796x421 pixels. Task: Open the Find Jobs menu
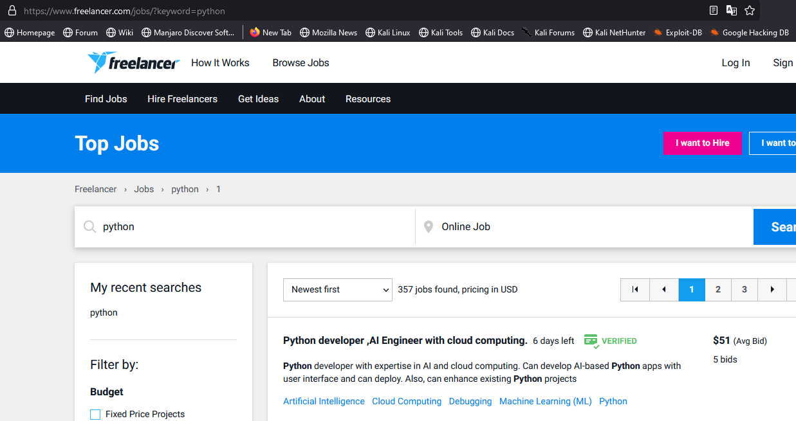[x=106, y=99]
